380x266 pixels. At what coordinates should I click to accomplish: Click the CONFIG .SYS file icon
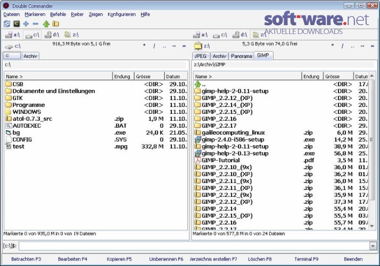pos(9,139)
